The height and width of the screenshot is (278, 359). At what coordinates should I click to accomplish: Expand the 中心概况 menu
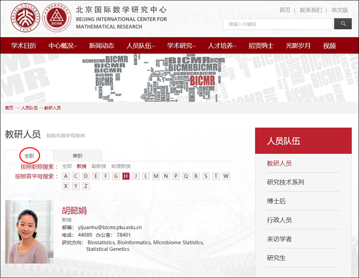click(63, 46)
